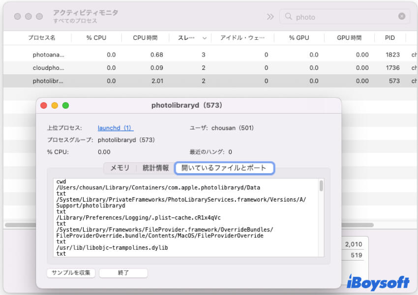This screenshot has height=295, width=418.
Task: Click the /Library/Preferences/Logging/.plist-cache.cR1x4qVc line
Action: point(138,217)
